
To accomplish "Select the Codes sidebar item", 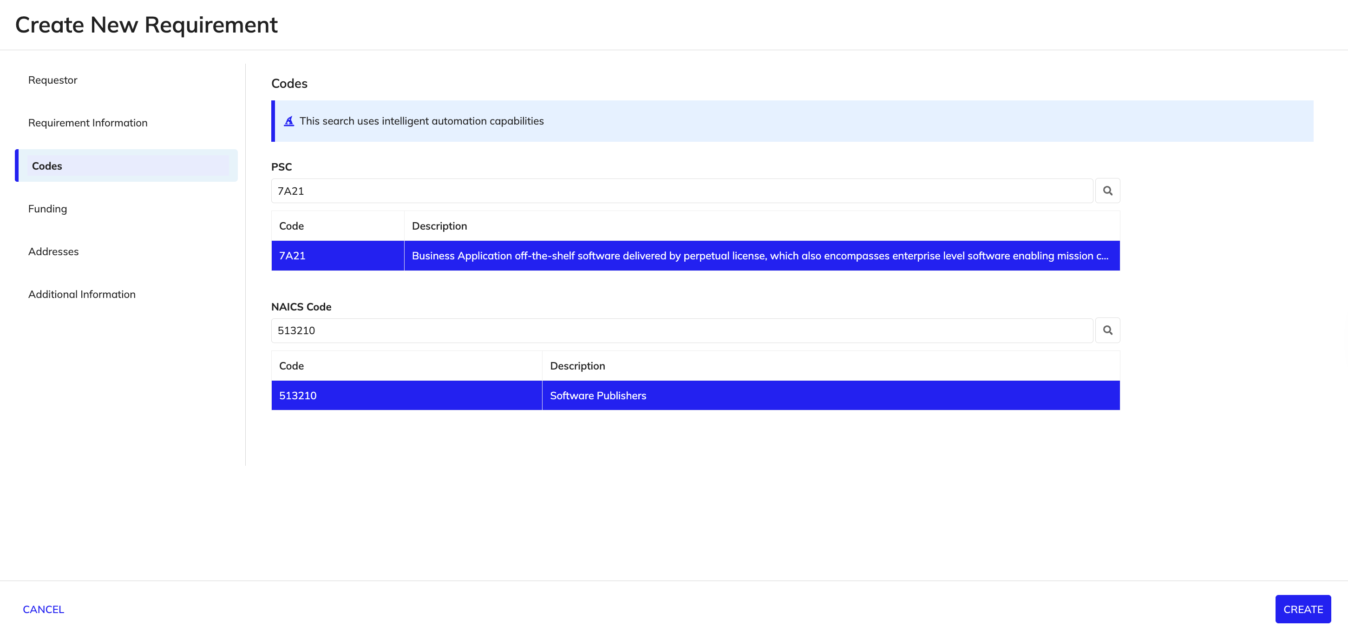I will tap(127, 166).
